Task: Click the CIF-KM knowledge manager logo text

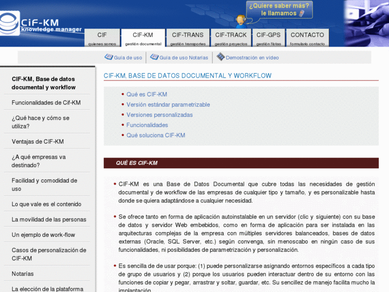Action: (x=51, y=25)
